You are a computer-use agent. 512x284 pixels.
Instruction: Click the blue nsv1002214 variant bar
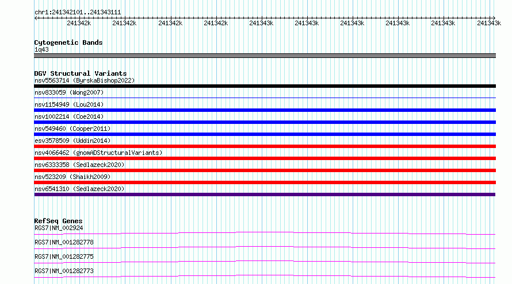tap(265, 122)
